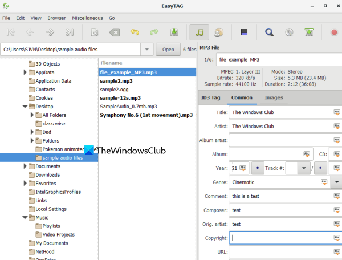
Task: Open the Edit menu
Action: point(21,18)
